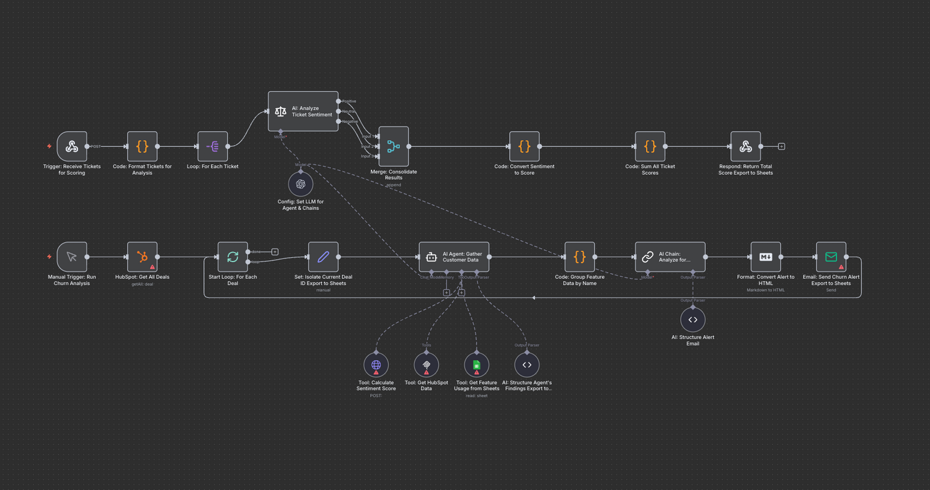Open the HubSpot: Get All Deals node

[142, 257]
